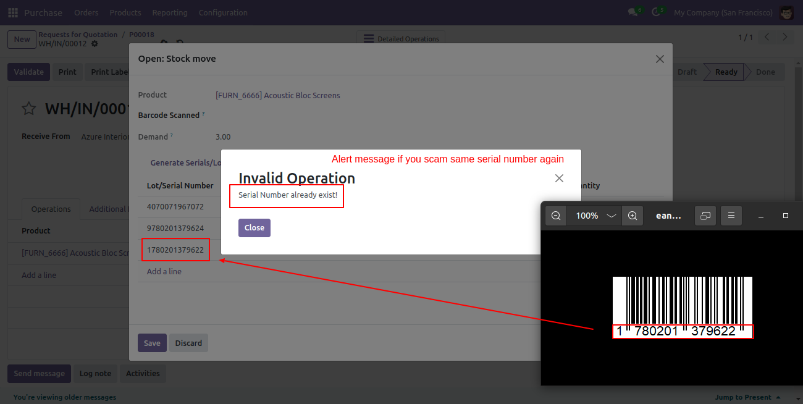
Task: Click the Barcode Scanned field label
Action: point(169,115)
